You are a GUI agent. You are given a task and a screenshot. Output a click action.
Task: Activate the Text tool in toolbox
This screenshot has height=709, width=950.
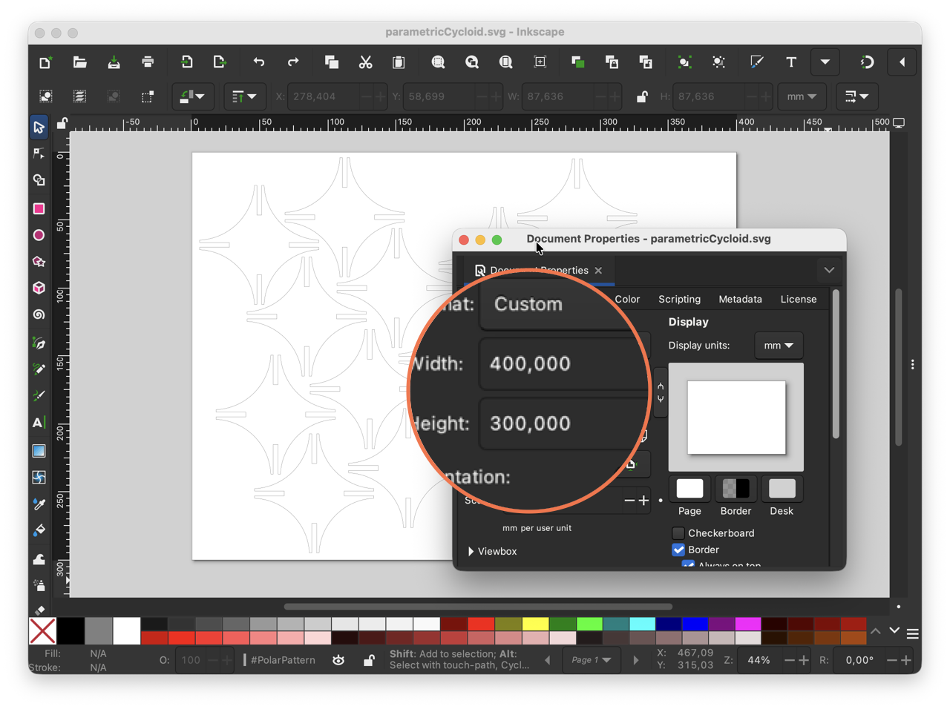pyautogui.click(x=39, y=423)
